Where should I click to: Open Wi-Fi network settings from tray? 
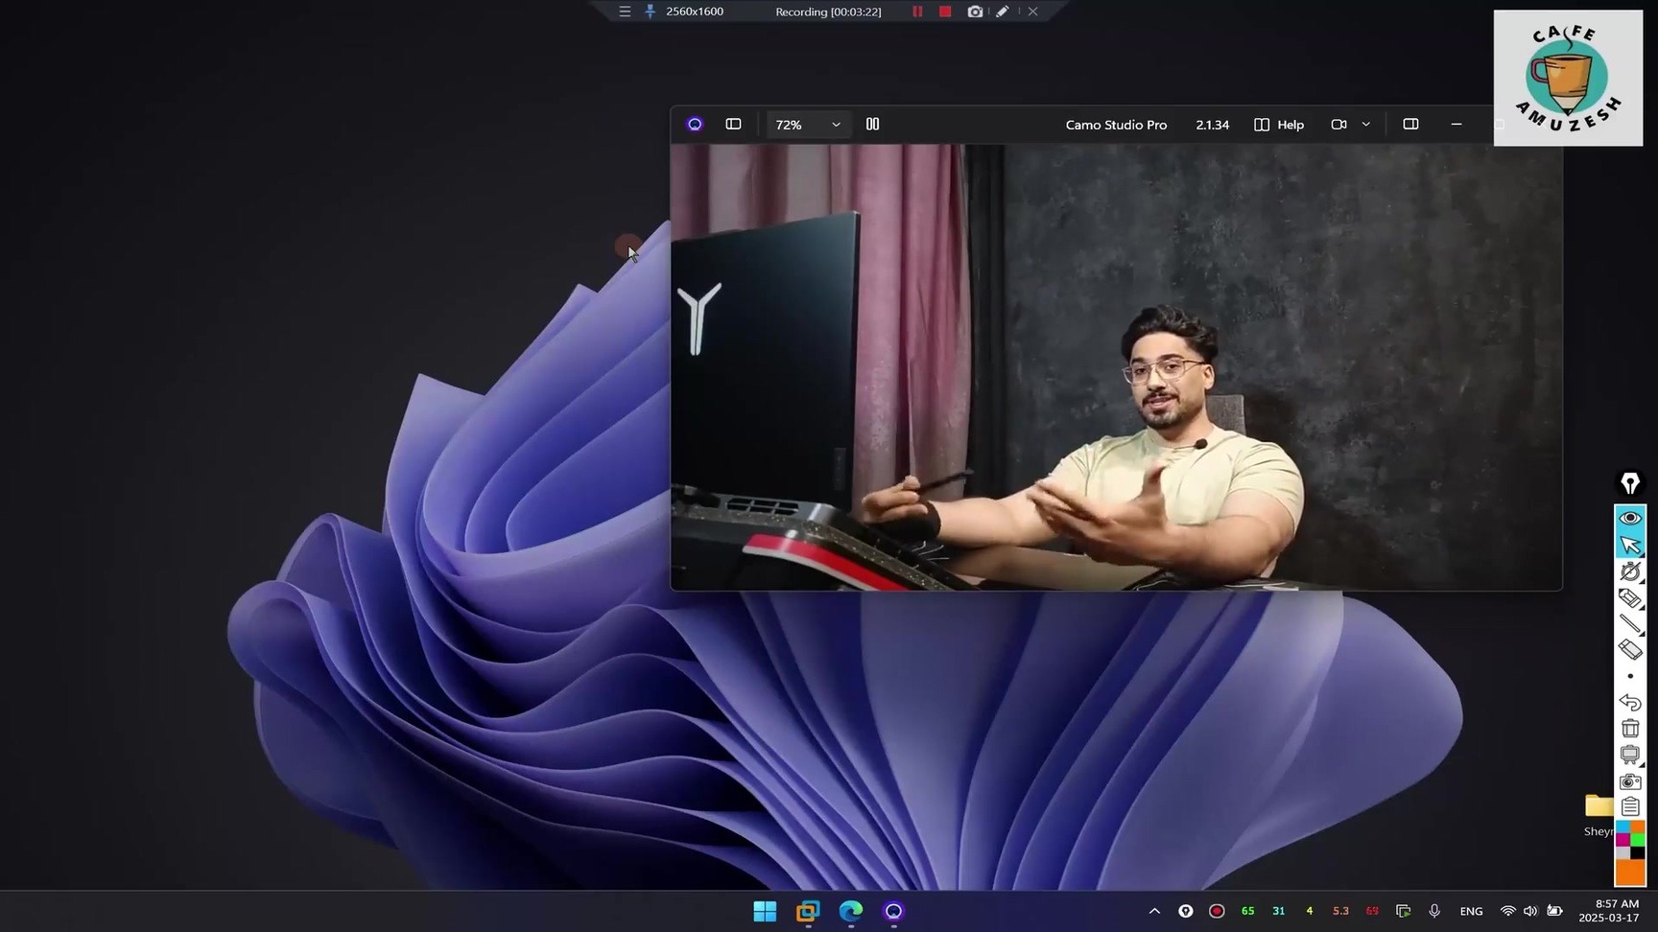pyautogui.click(x=1508, y=911)
